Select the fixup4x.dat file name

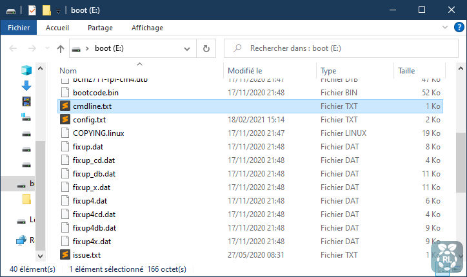92,242
